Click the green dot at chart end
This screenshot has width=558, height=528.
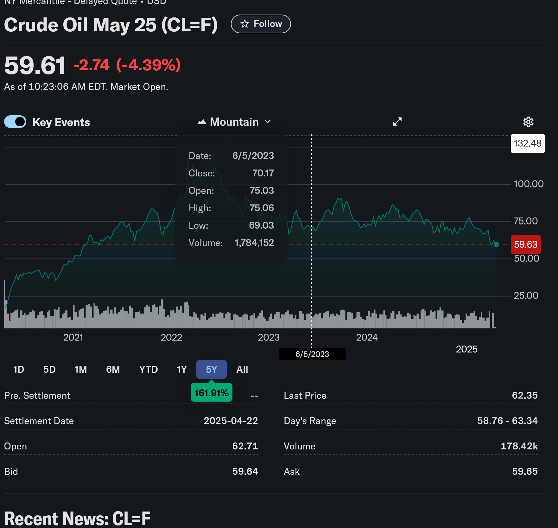(496, 245)
